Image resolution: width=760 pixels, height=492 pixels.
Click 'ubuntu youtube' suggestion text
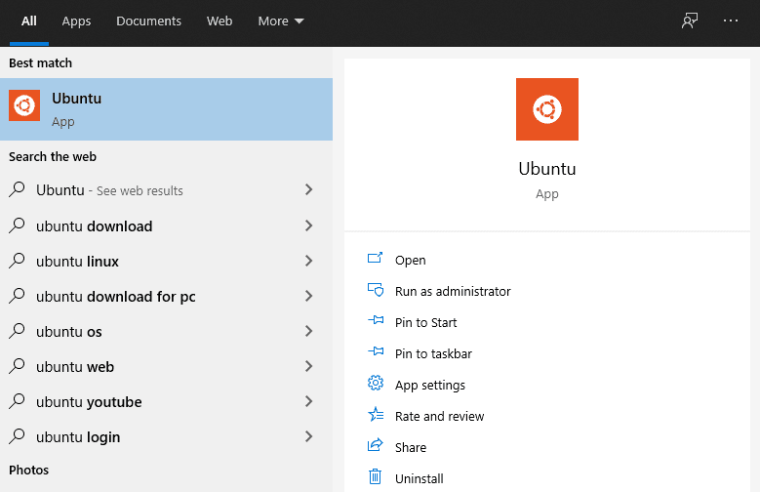(89, 402)
